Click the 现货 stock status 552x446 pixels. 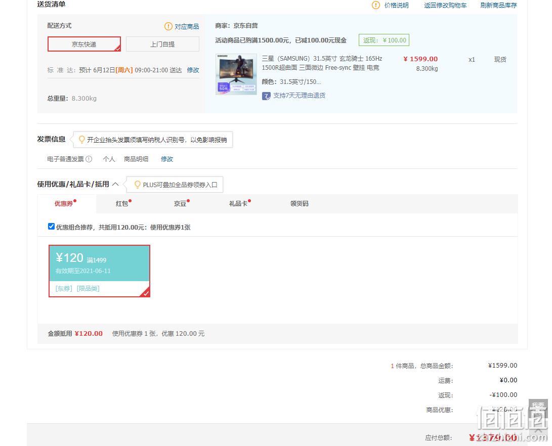(x=500, y=60)
